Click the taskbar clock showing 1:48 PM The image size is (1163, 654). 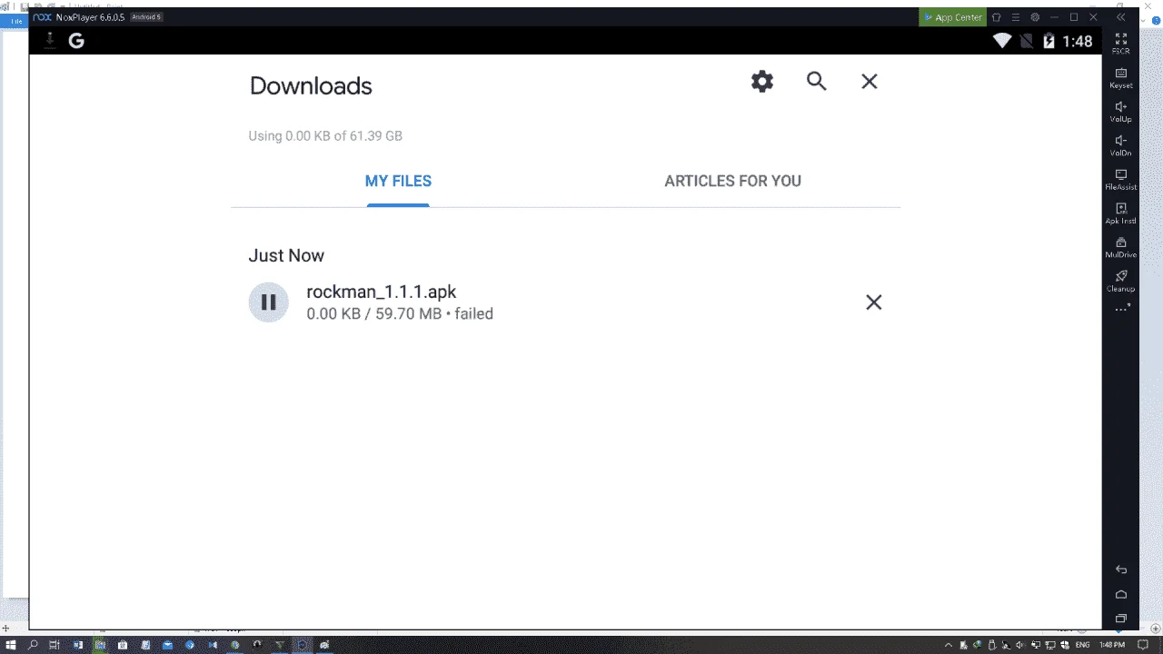(1112, 645)
